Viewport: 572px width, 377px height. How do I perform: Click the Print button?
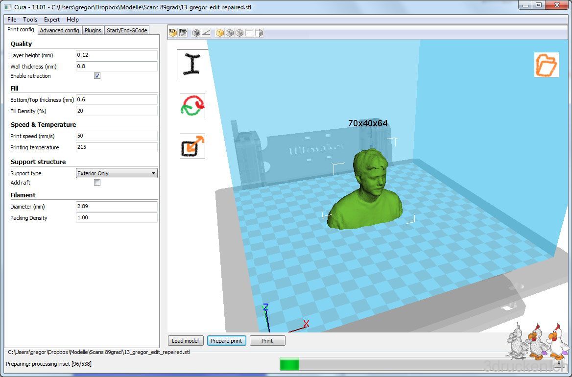267,341
